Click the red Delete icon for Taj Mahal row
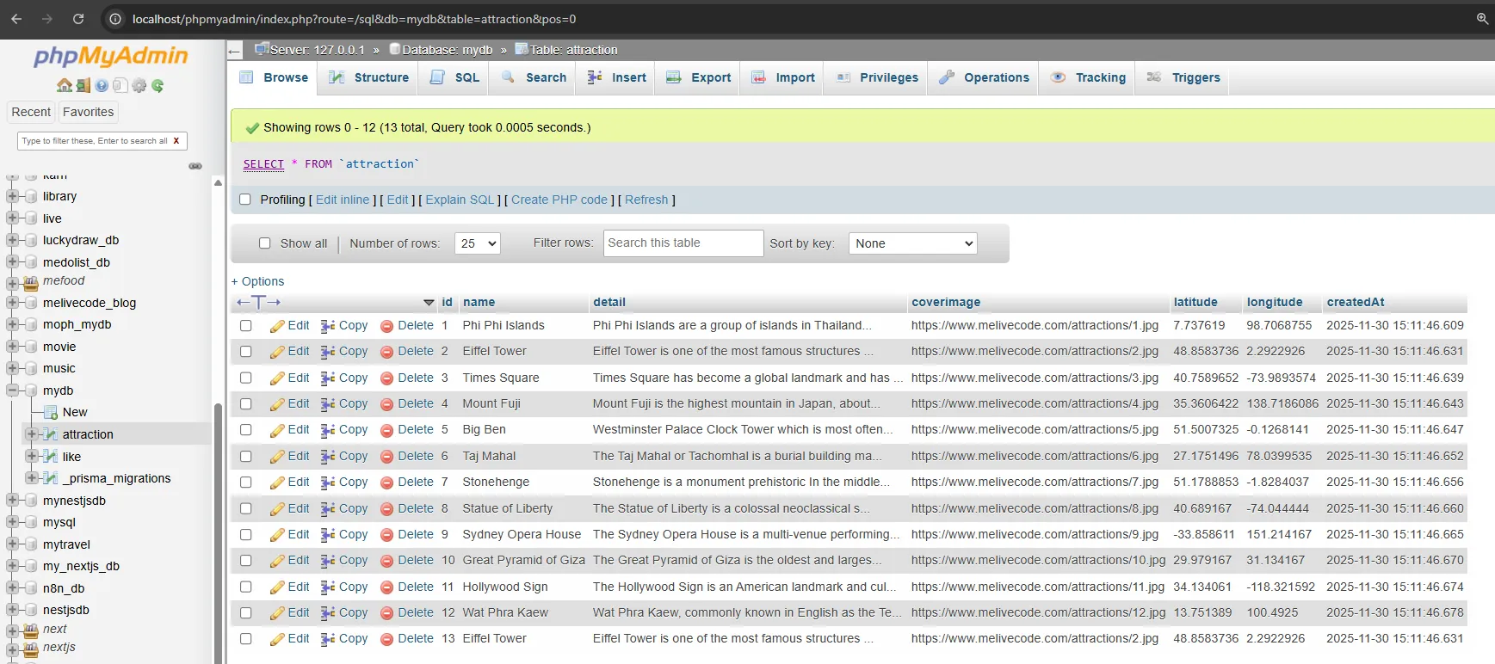 point(386,457)
